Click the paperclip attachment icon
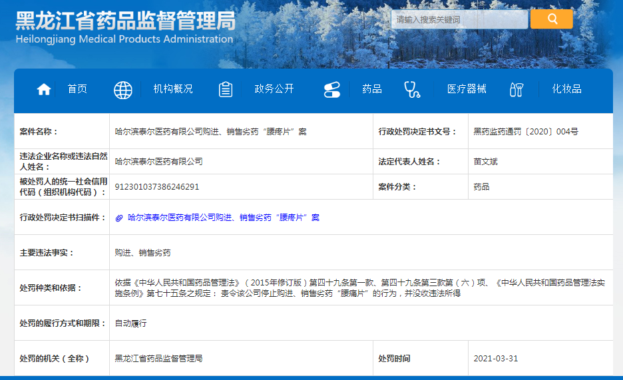This screenshot has width=623, height=380. [x=119, y=218]
